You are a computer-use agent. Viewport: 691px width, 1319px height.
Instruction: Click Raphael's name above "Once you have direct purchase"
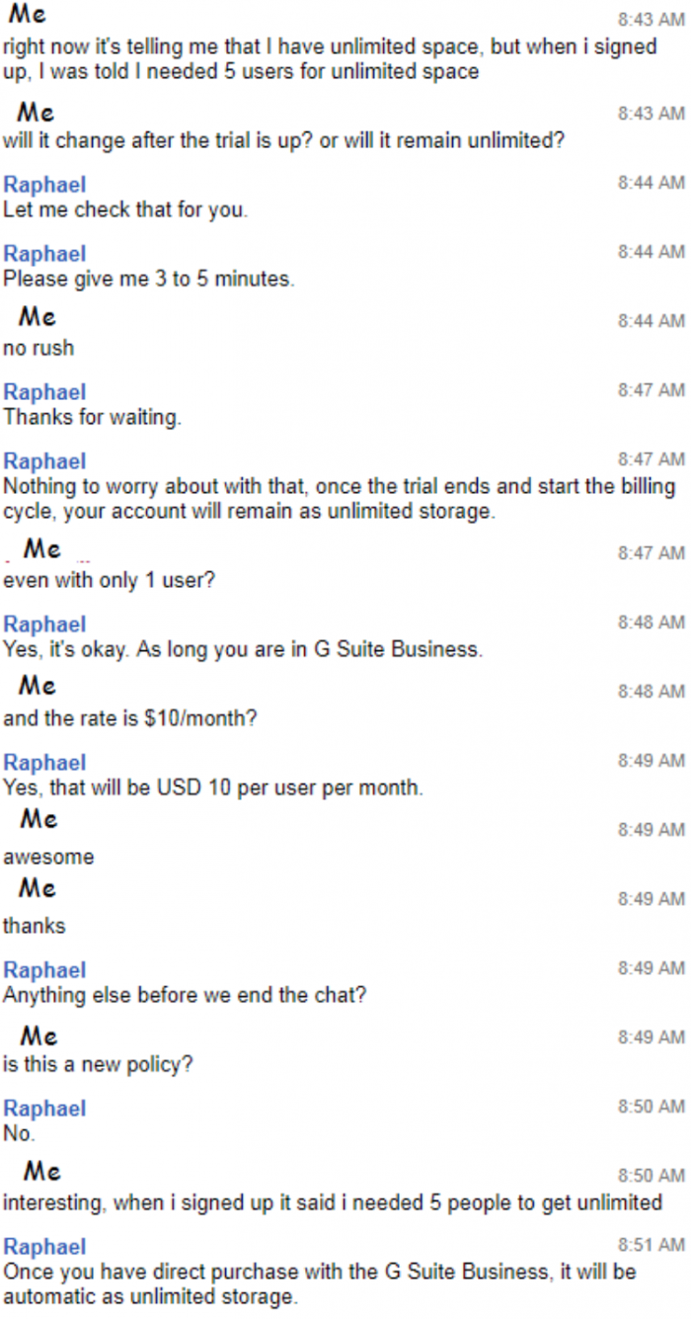click(x=44, y=1247)
